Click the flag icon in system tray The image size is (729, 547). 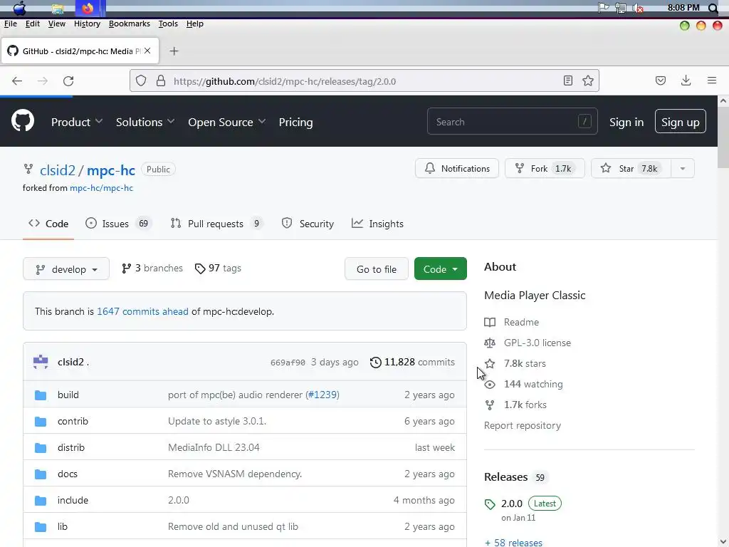(604, 7)
